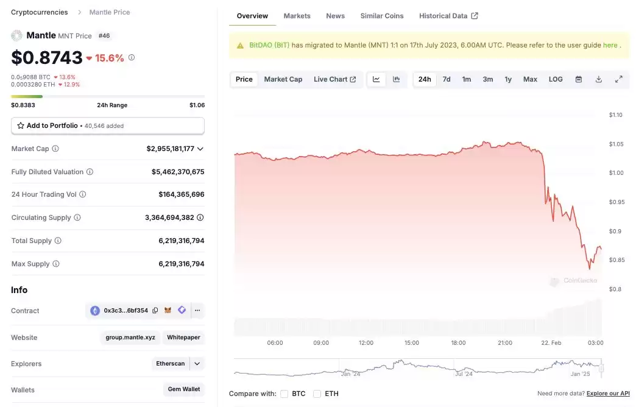Open the Explorers dropdown arrow
636x407 pixels.
[197, 364]
